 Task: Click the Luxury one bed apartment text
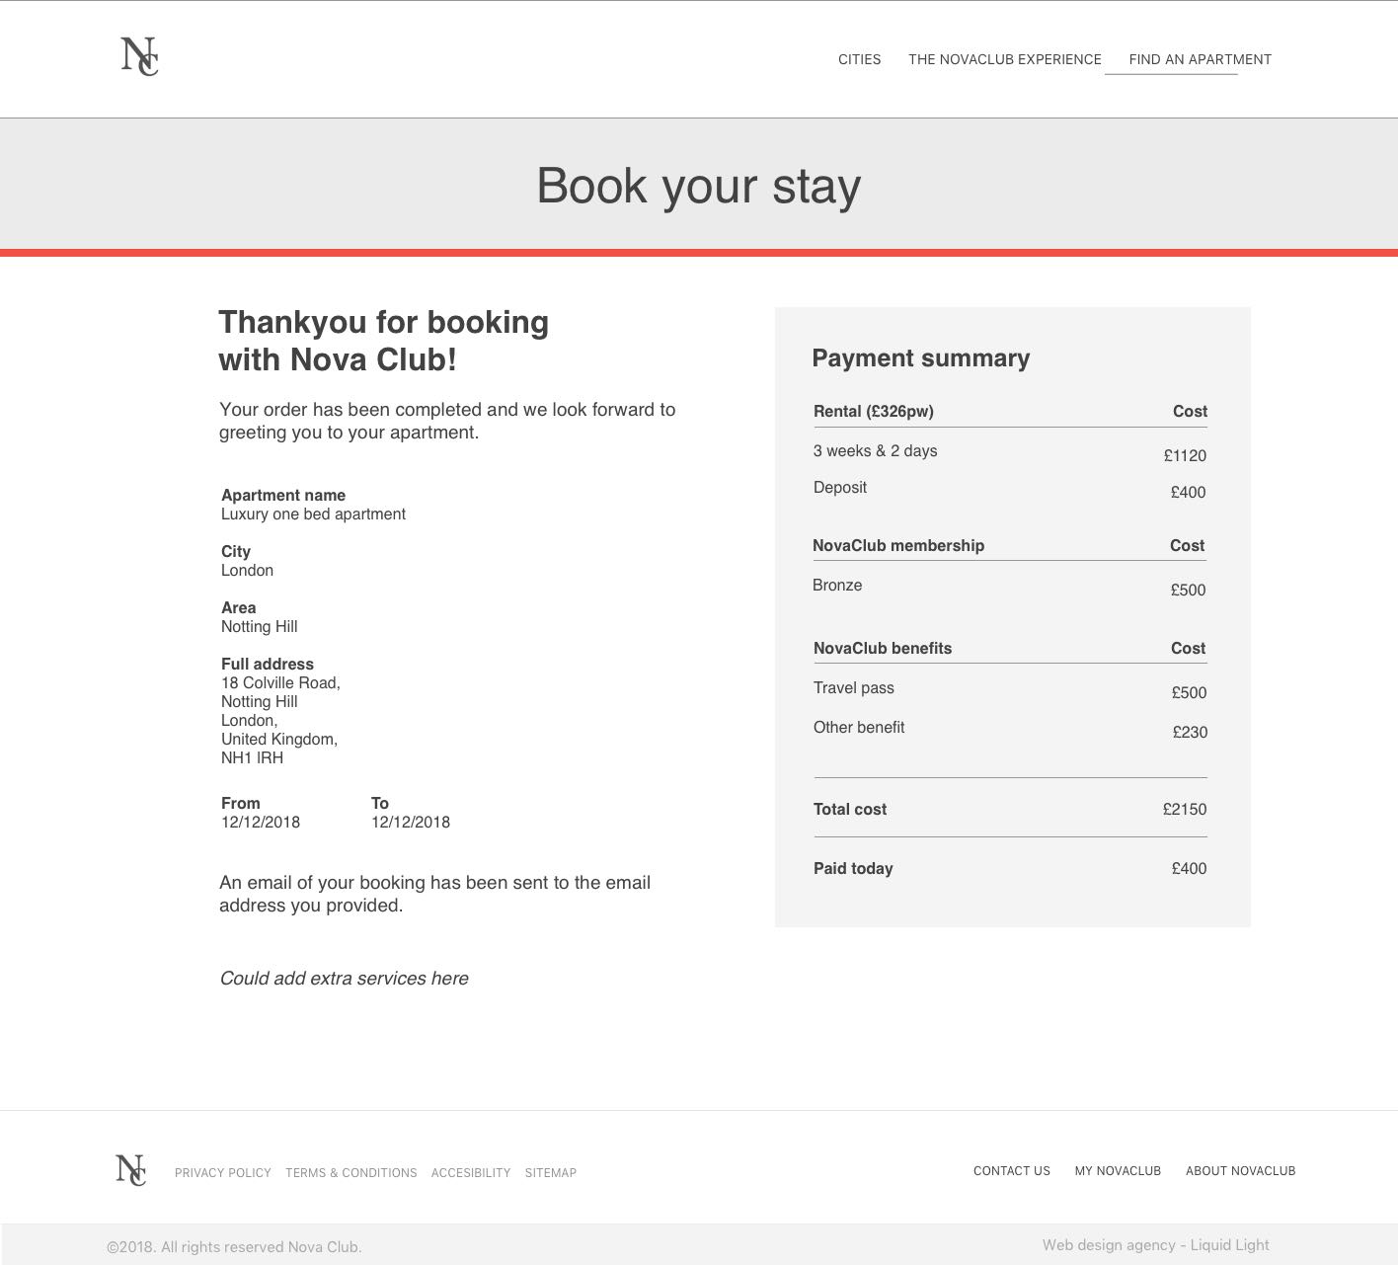313,514
